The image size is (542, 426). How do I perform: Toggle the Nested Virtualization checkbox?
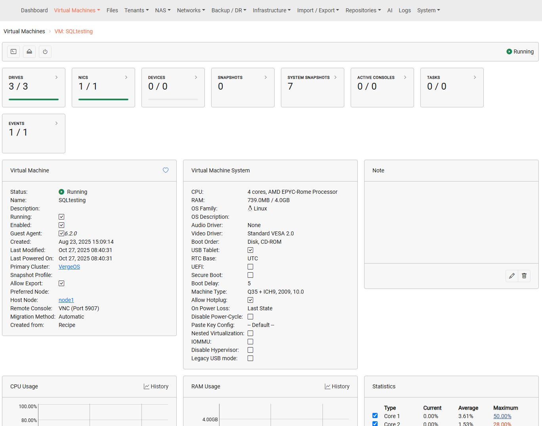(x=250, y=333)
